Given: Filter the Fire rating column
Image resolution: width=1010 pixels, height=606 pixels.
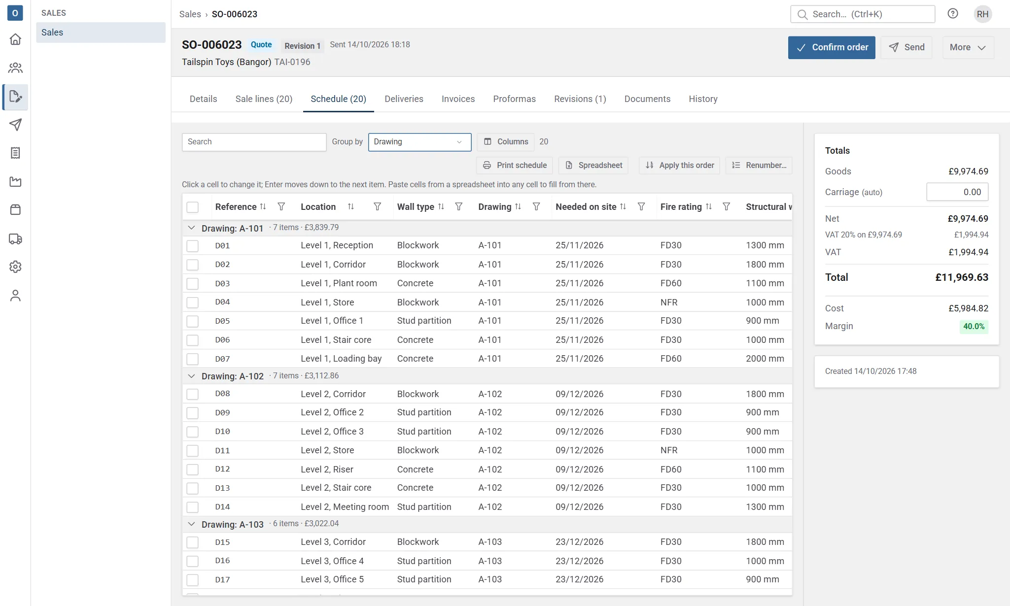Looking at the screenshot, I should tap(726, 207).
